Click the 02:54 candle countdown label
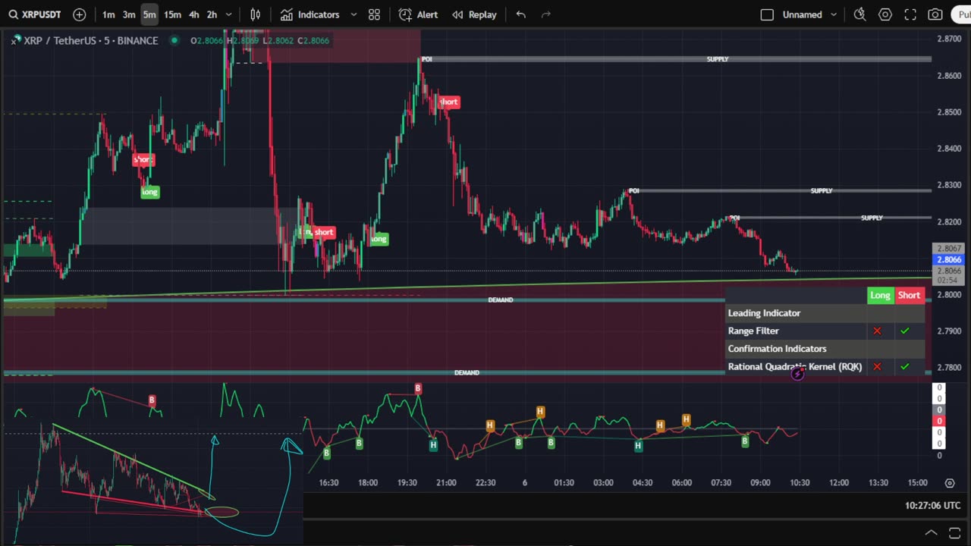 947,281
